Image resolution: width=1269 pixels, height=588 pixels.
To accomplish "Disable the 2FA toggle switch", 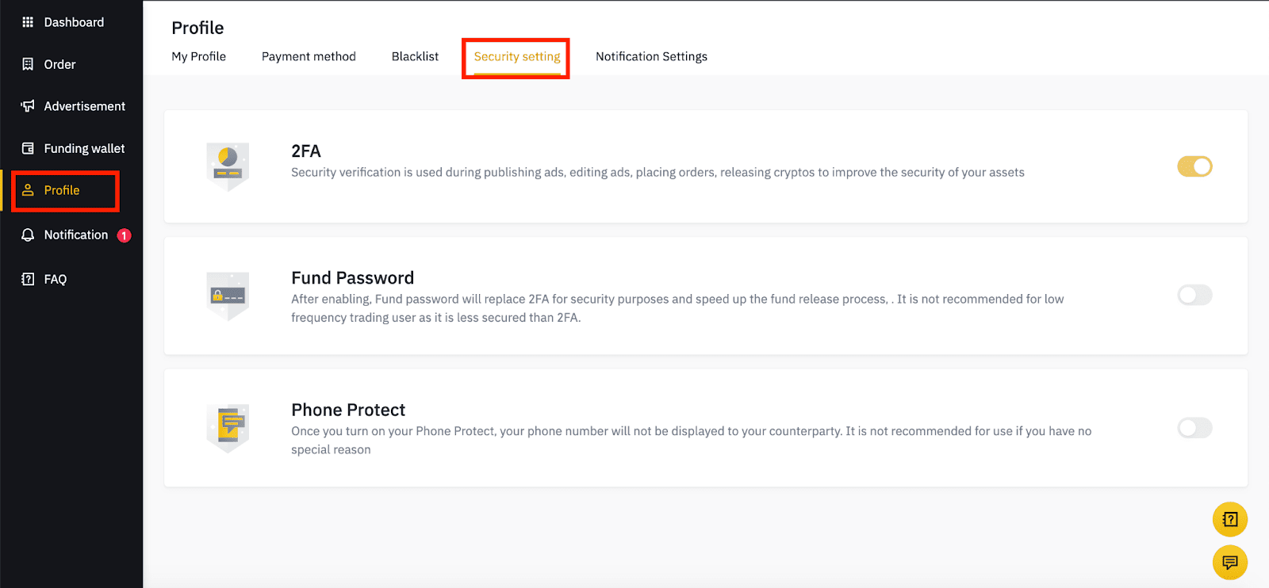I will click(1194, 166).
